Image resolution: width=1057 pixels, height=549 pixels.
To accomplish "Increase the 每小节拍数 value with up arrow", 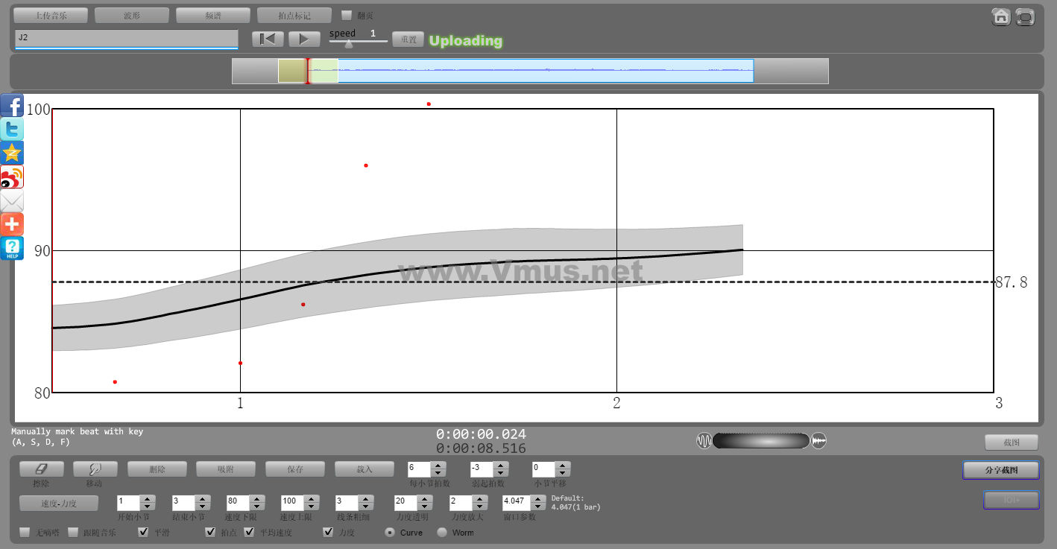I will [x=438, y=465].
